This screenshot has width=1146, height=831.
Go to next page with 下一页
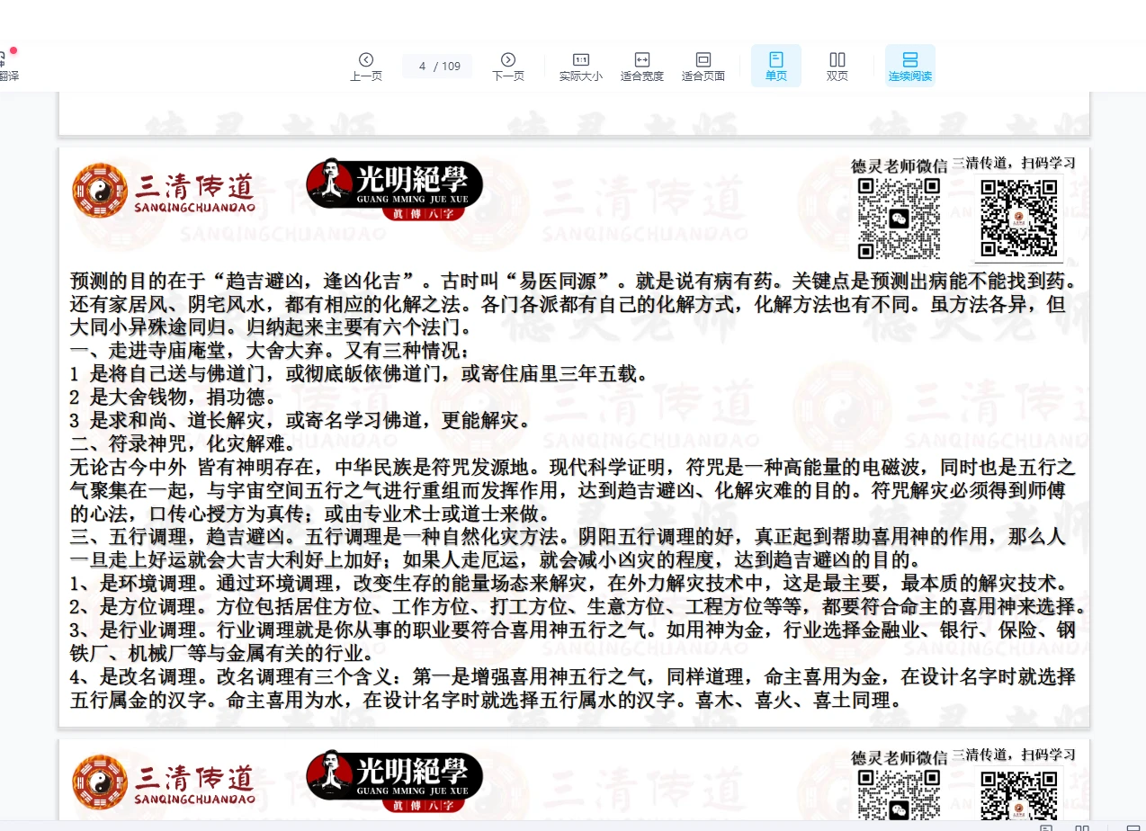(507, 67)
